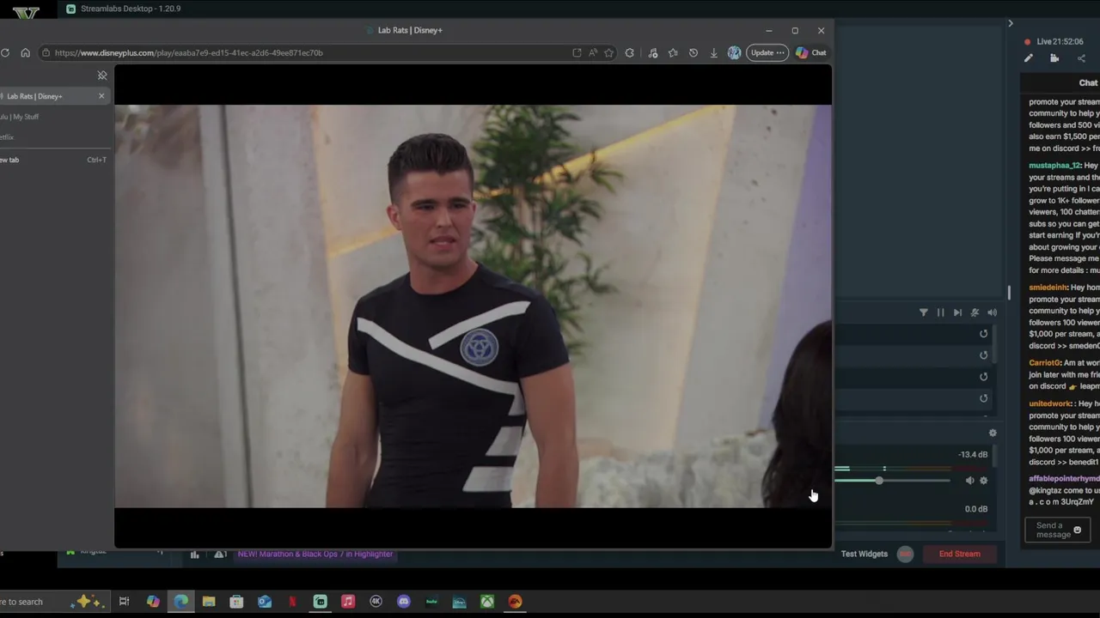Image resolution: width=1100 pixels, height=618 pixels.
Task: Mute the audio source speaker icon
Action: (969, 481)
